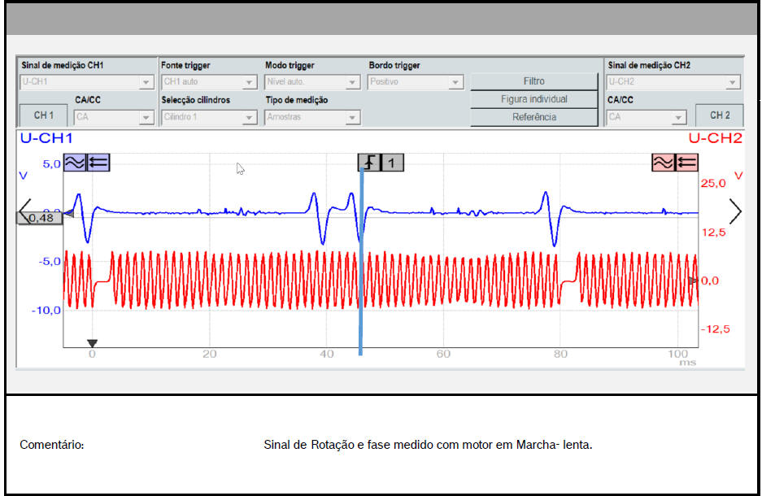Viewport: 762px width, 496px height.
Task: Click the black time-zero triangle marker
Action: (92, 343)
